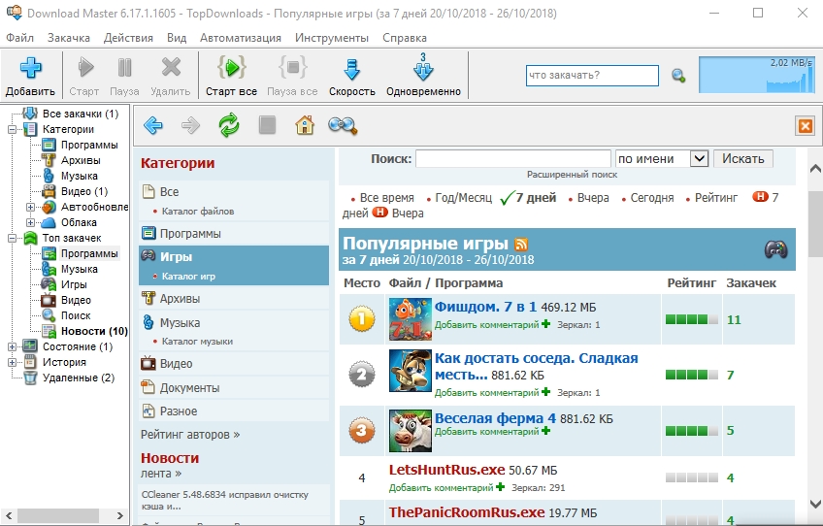823x526 pixels.
Task: Click the search magnifier next to что закачать
Action: pyautogui.click(x=678, y=76)
